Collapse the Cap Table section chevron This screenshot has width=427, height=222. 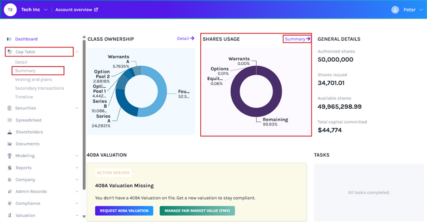tap(77, 52)
